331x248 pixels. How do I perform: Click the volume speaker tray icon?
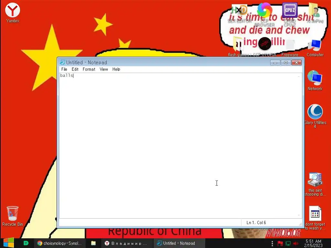[x=296, y=243]
